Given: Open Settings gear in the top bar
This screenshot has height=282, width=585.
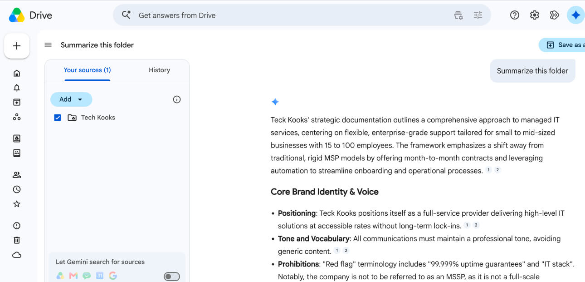Looking at the screenshot, I should (535, 15).
